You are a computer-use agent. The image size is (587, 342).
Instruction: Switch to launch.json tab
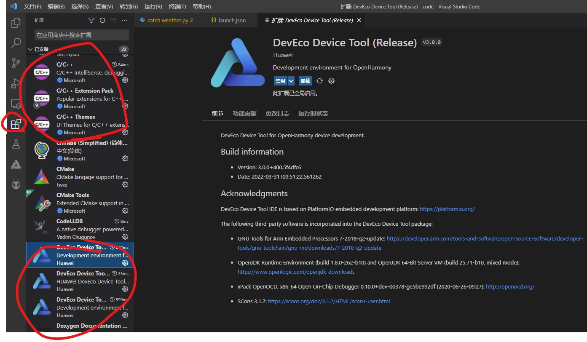(x=232, y=20)
